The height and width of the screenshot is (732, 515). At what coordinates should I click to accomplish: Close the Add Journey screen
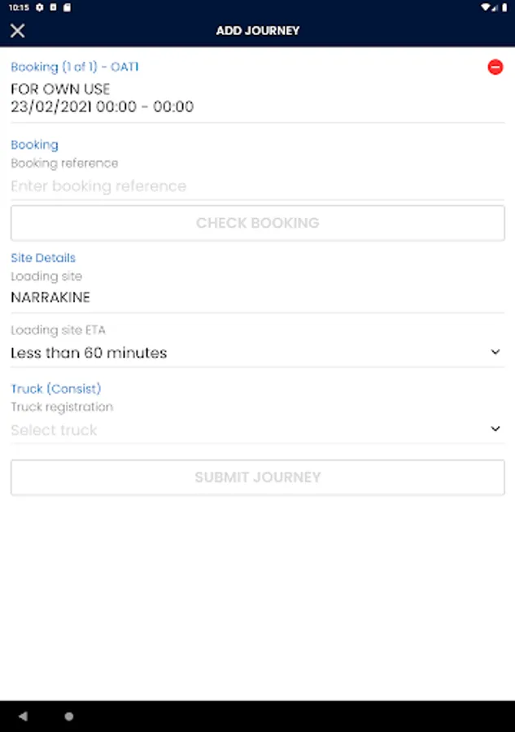18,31
